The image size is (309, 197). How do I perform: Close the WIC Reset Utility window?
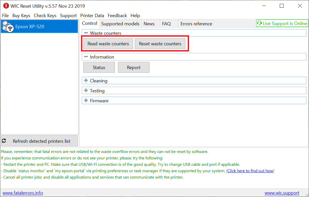300,6
